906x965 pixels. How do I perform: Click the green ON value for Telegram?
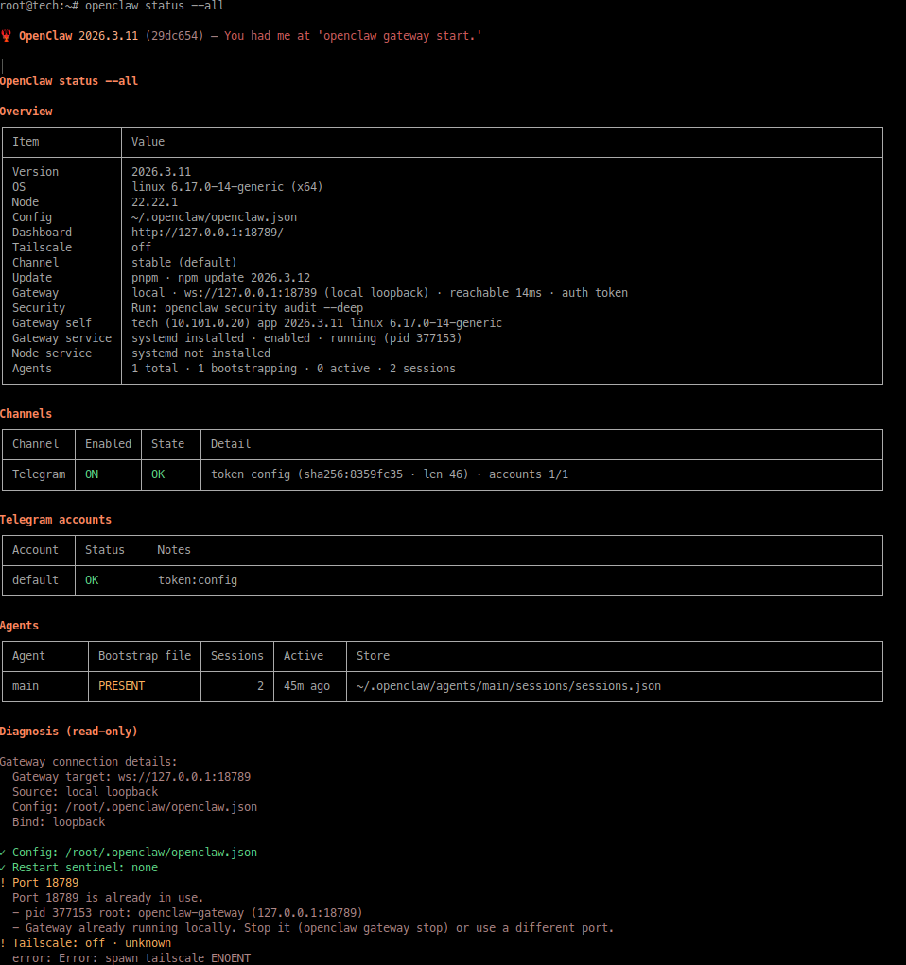click(x=92, y=474)
